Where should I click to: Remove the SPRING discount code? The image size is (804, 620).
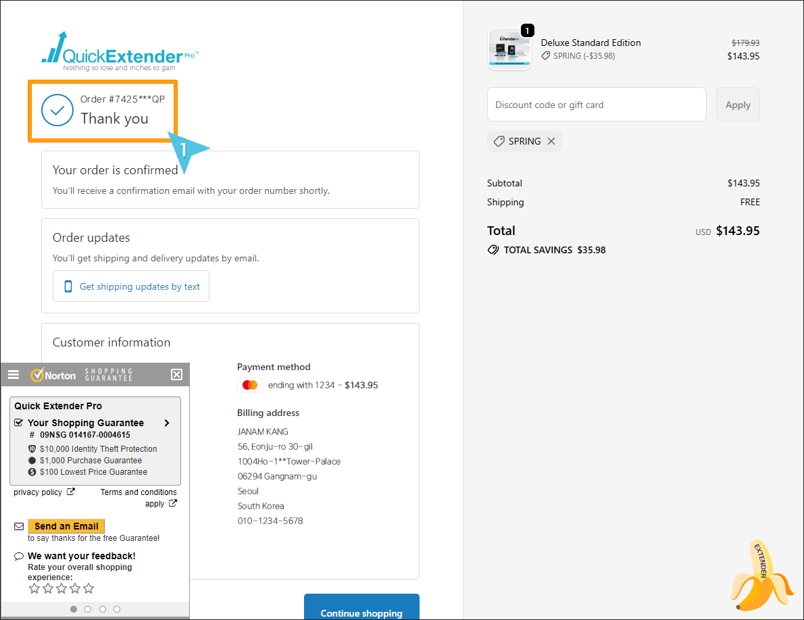(x=551, y=141)
